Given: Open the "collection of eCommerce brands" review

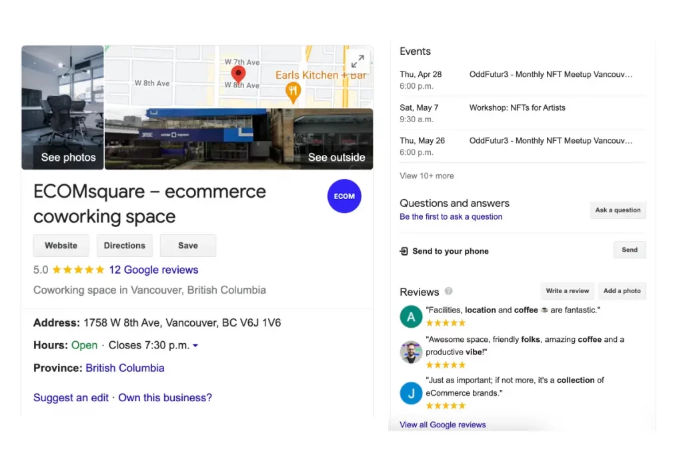Looking at the screenshot, I should [515, 387].
